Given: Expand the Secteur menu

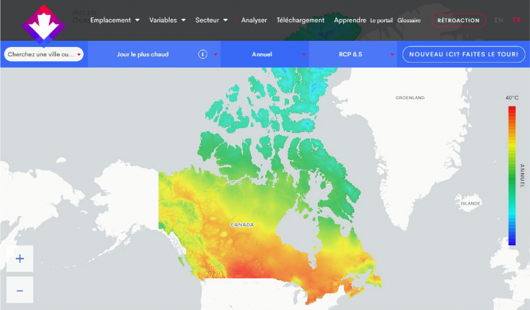Looking at the screenshot, I should click(211, 20).
